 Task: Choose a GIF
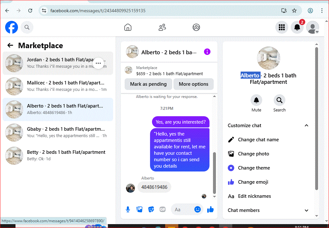tap(163, 209)
